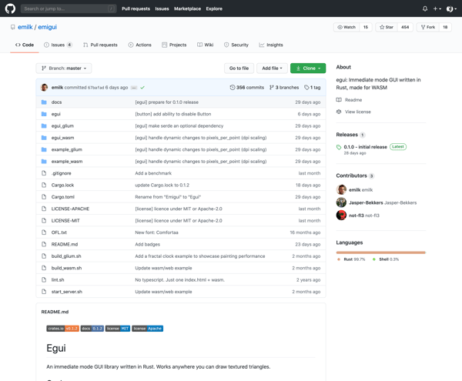Image resolution: width=462 pixels, height=381 pixels.
Task: Open Marketplace in top navigation
Action: pyautogui.click(x=187, y=8)
